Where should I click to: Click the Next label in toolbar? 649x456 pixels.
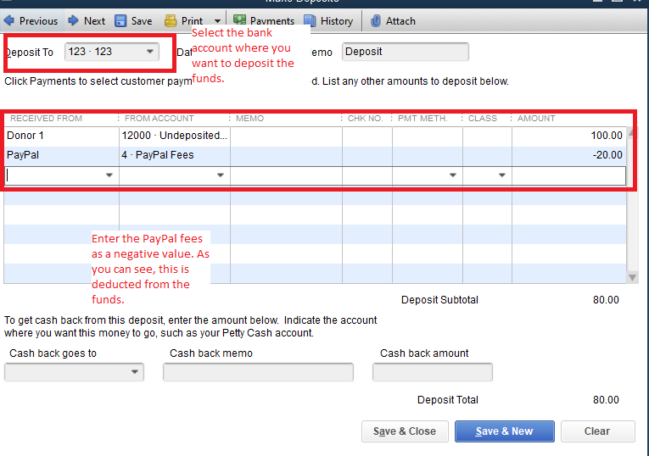[94, 21]
